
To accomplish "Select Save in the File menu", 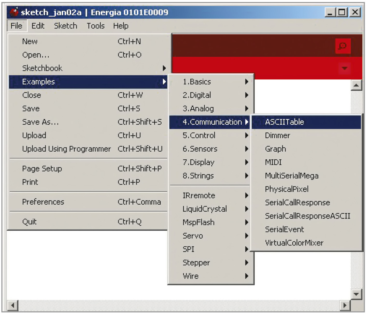I will (88, 109).
